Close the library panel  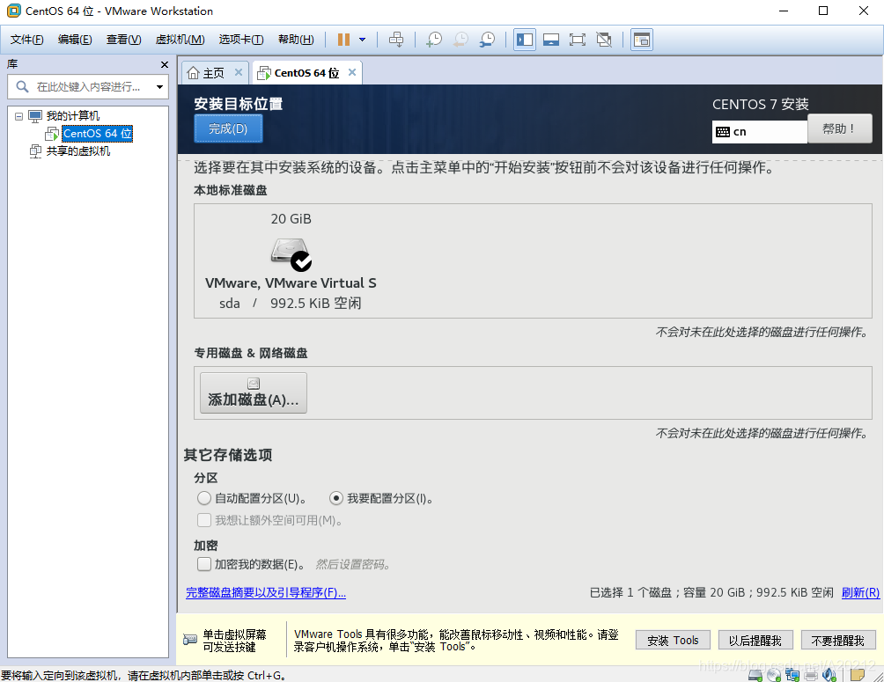click(164, 65)
